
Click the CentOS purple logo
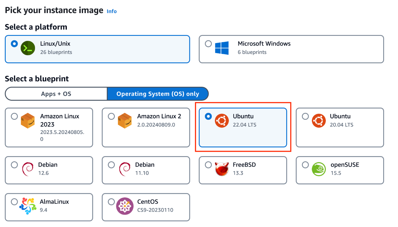point(125,206)
